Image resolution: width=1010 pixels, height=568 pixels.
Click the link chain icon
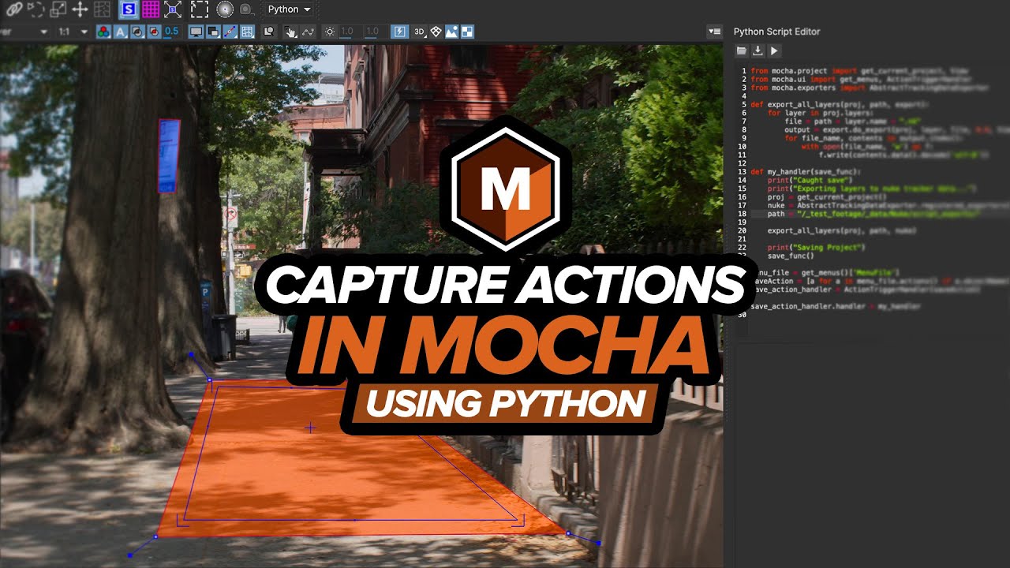[13, 9]
